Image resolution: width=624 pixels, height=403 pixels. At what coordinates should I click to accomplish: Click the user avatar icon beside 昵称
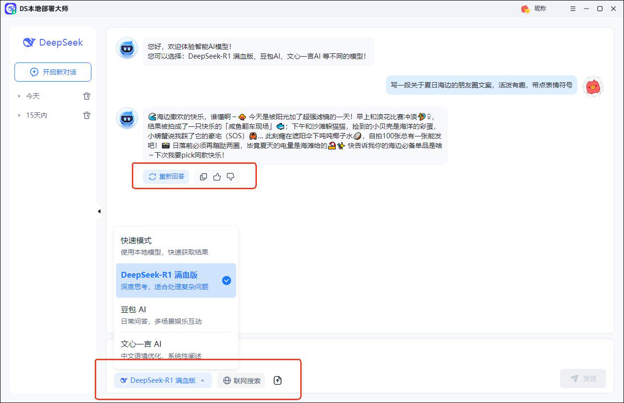point(525,9)
